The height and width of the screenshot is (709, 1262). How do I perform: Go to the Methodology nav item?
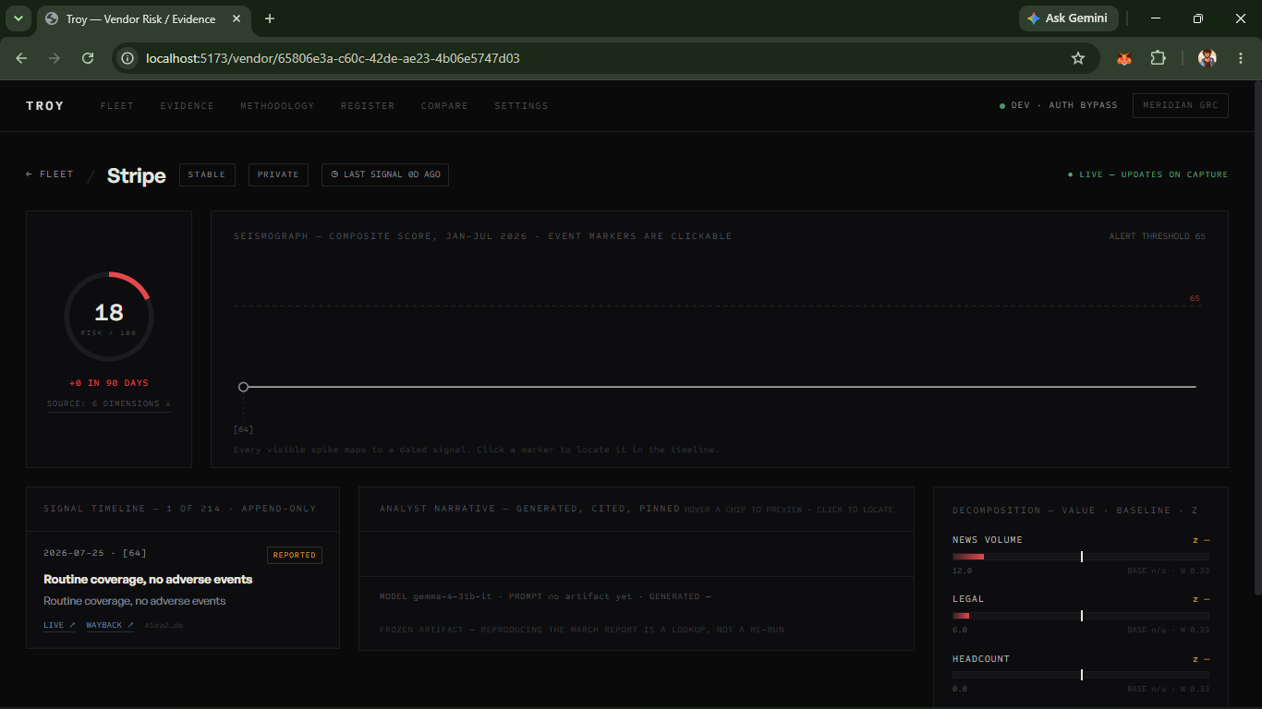tap(277, 106)
